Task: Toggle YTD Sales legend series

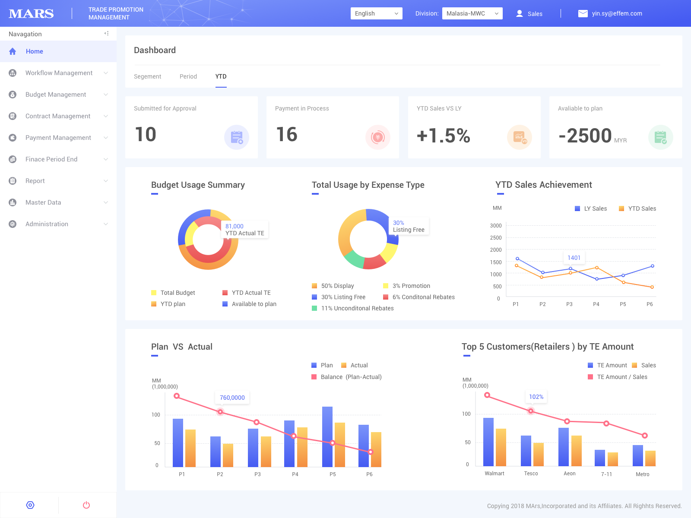Action: [x=637, y=208]
